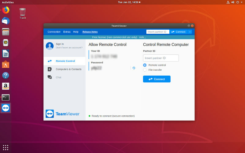Minimize the TeamViewer window

[189, 26]
